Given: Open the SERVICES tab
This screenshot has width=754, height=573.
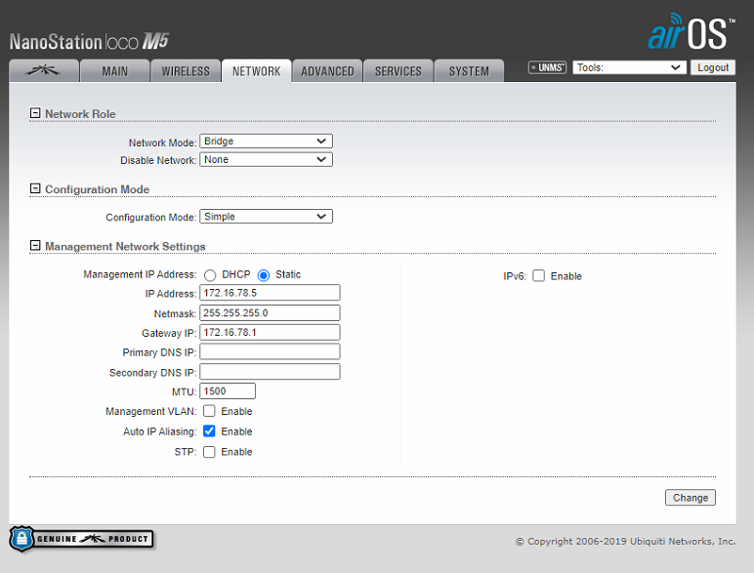Looking at the screenshot, I should pyautogui.click(x=398, y=71).
